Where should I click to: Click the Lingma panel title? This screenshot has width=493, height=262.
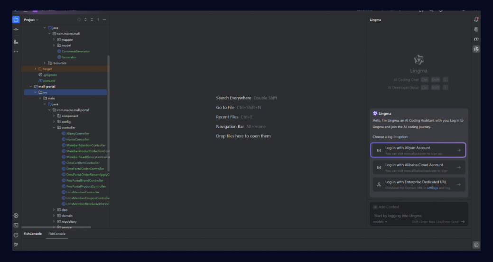pos(375,20)
